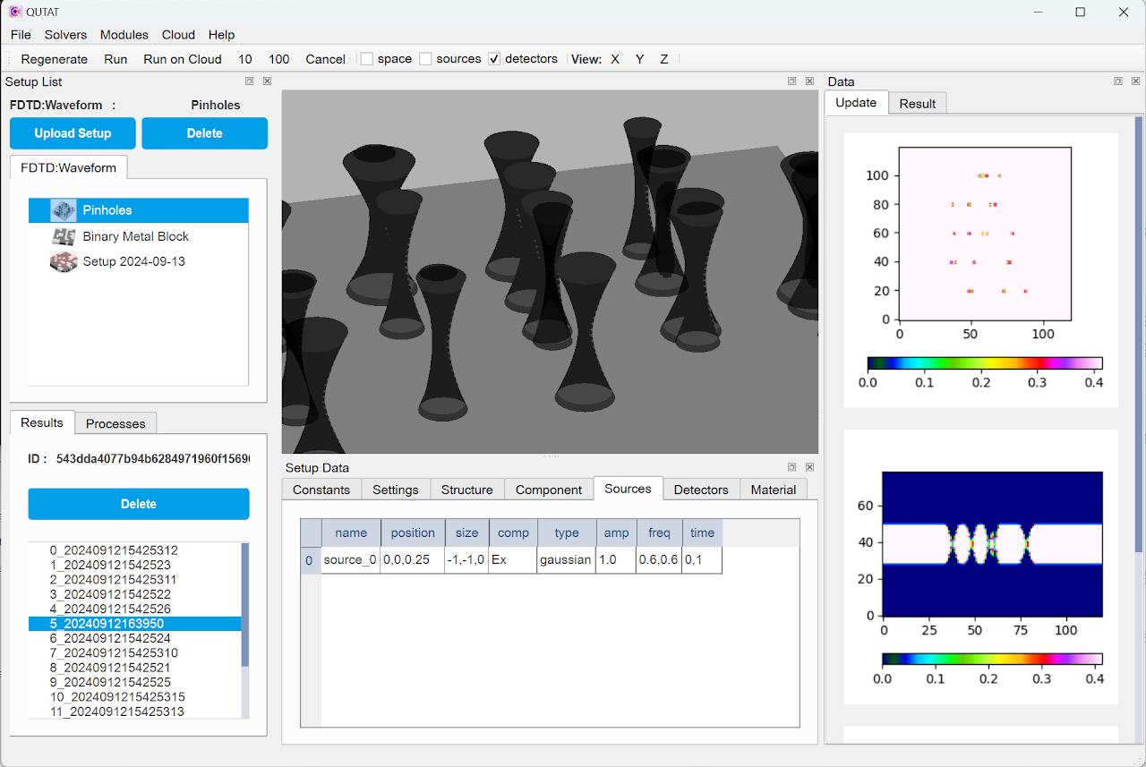Select result 7_202409121542​5310

point(114,653)
